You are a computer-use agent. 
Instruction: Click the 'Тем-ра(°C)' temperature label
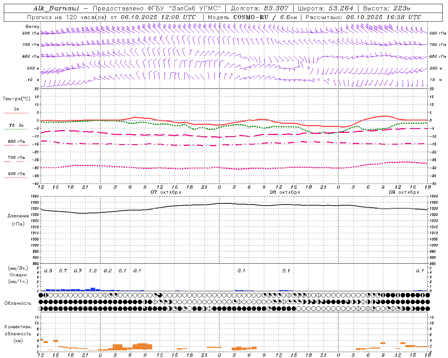coord(16,99)
